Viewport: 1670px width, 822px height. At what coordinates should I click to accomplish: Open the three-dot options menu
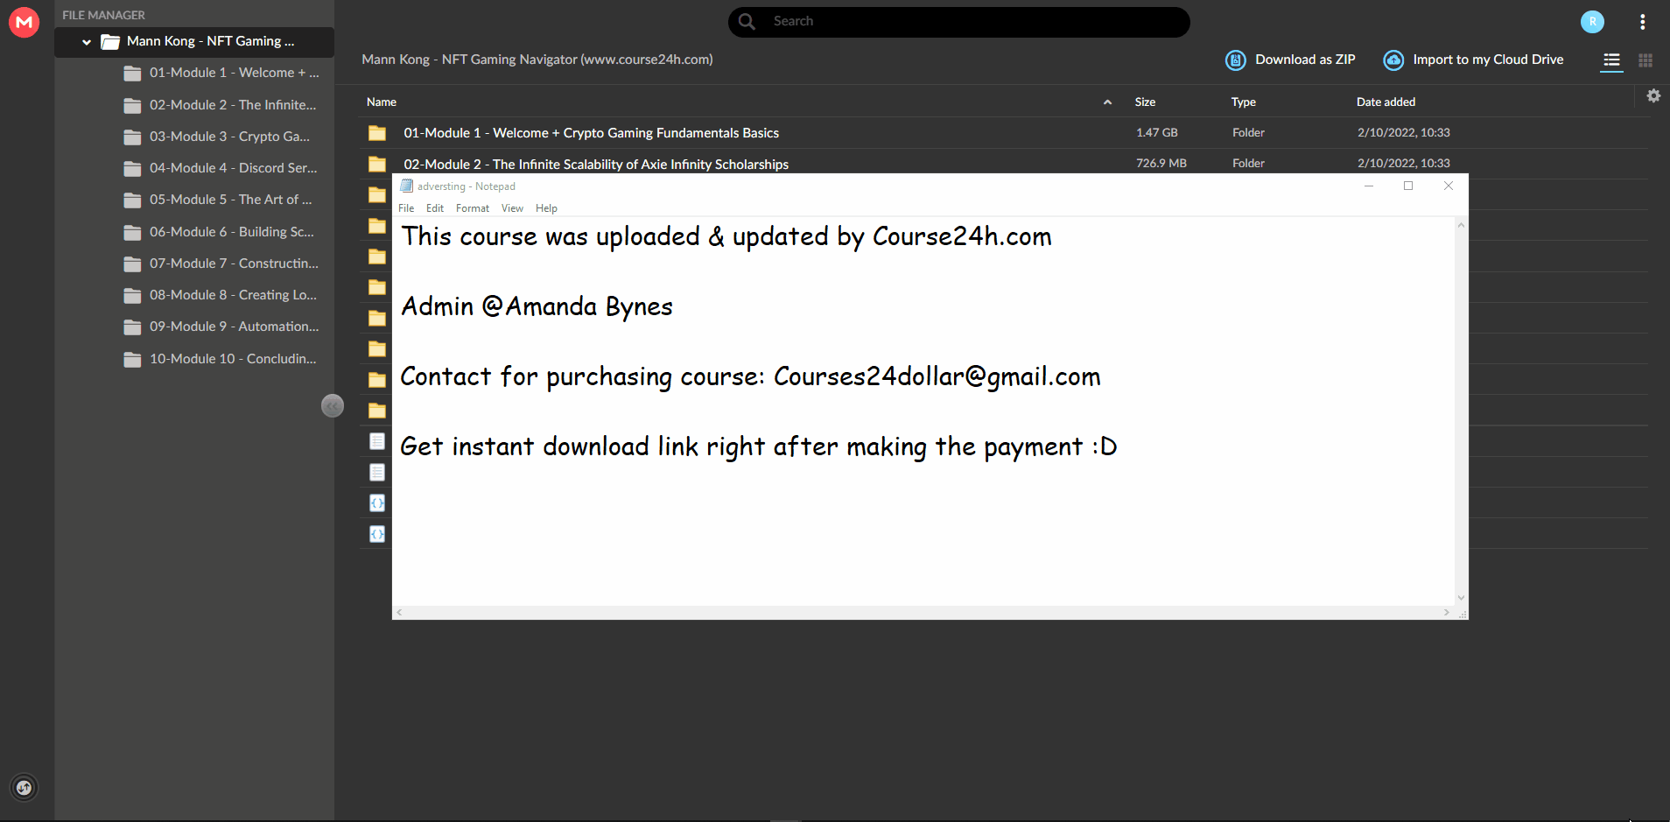[x=1642, y=22]
